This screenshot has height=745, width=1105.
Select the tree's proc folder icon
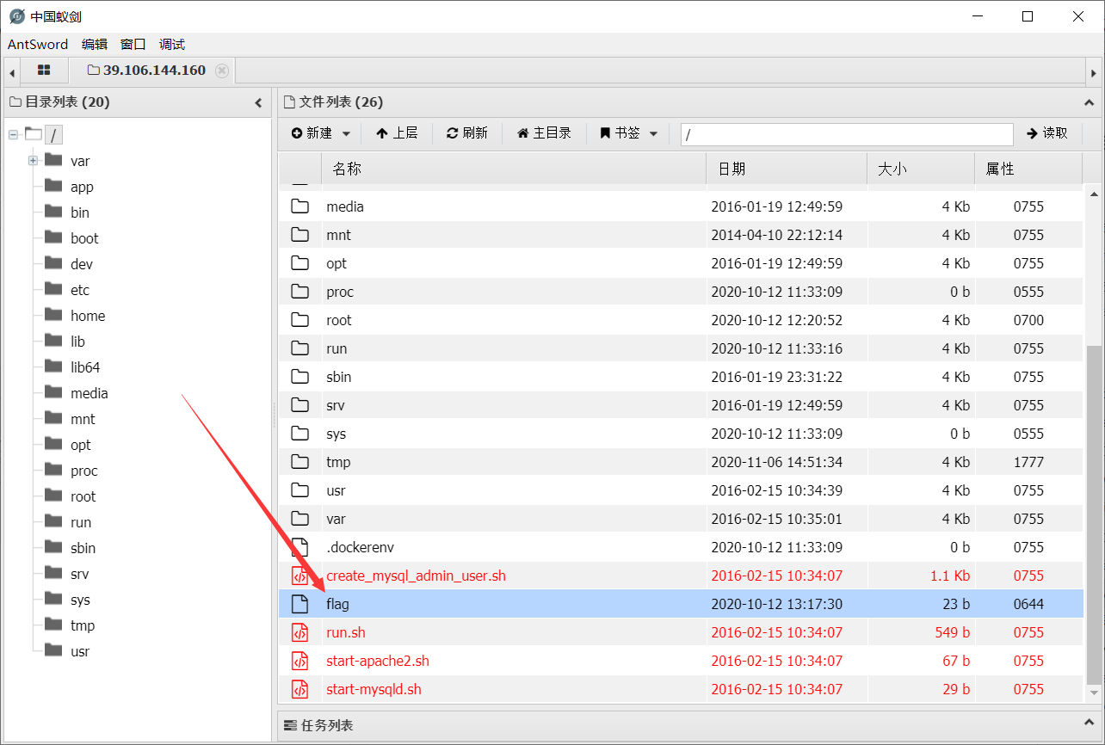tap(54, 470)
